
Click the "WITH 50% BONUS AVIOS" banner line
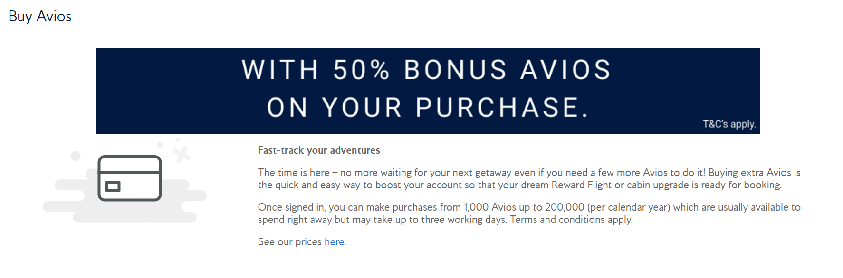426,70
